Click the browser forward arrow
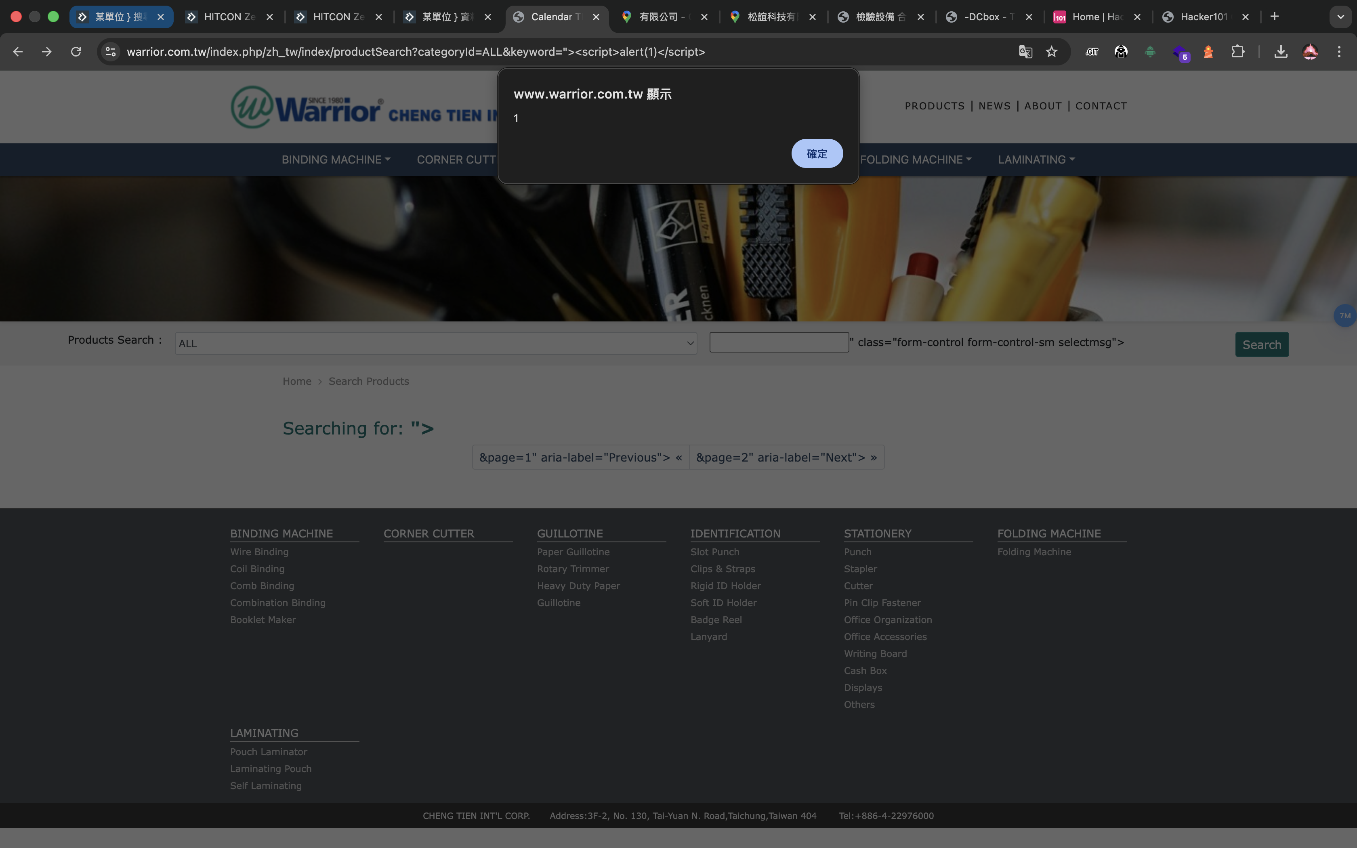This screenshot has height=848, width=1357. tap(46, 52)
